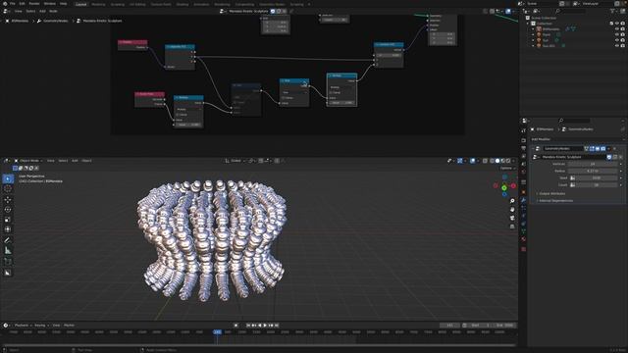The image size is (628, 353).
Task: Jump to the timeline start frame button
Action: pos(248,326)
